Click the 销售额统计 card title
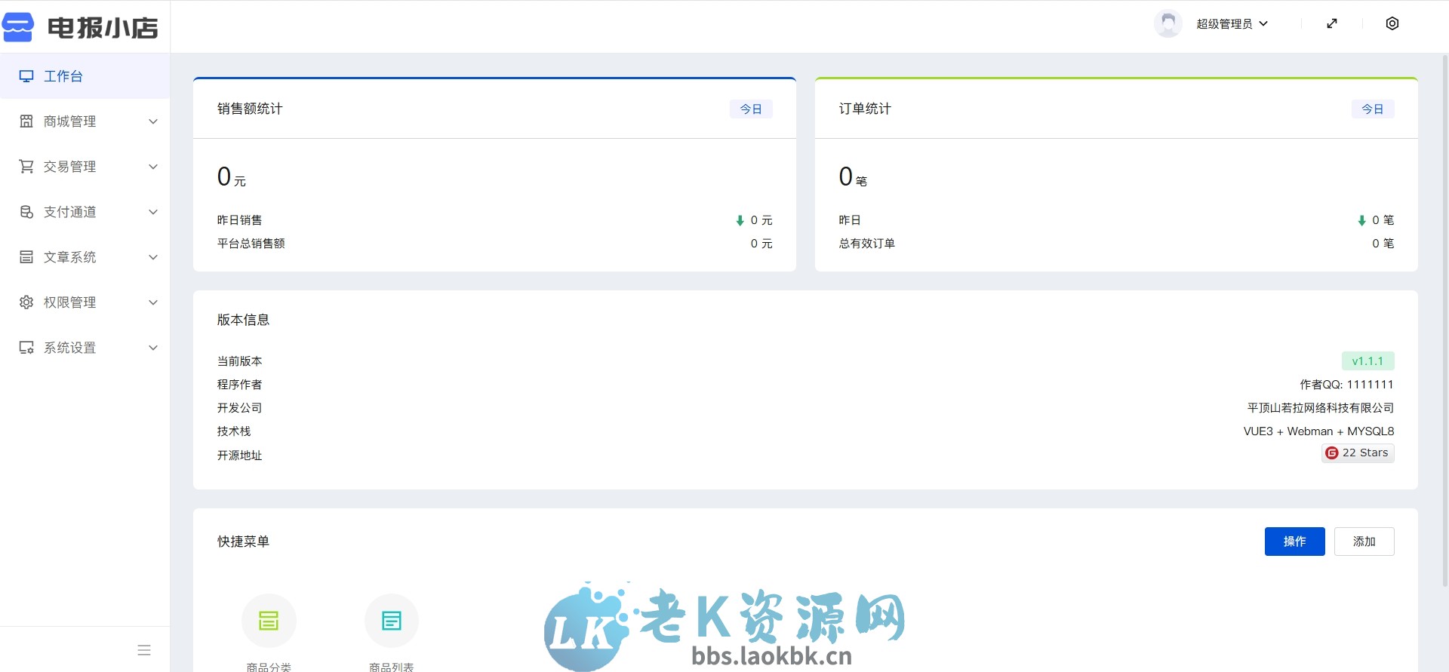The width and height of the screenshot is (1449, 672). tap(250, 109)
